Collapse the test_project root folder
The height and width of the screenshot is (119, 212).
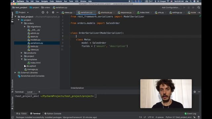(16, 17)
